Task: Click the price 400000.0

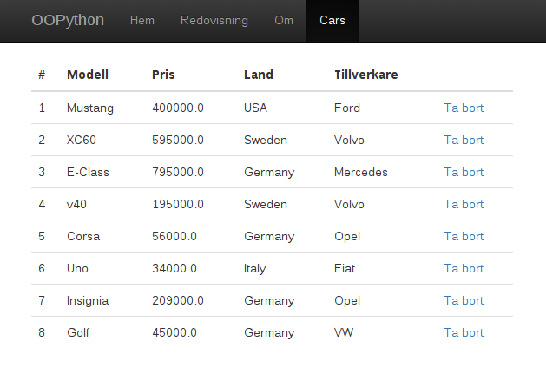Action: click(x=178, y=108)
